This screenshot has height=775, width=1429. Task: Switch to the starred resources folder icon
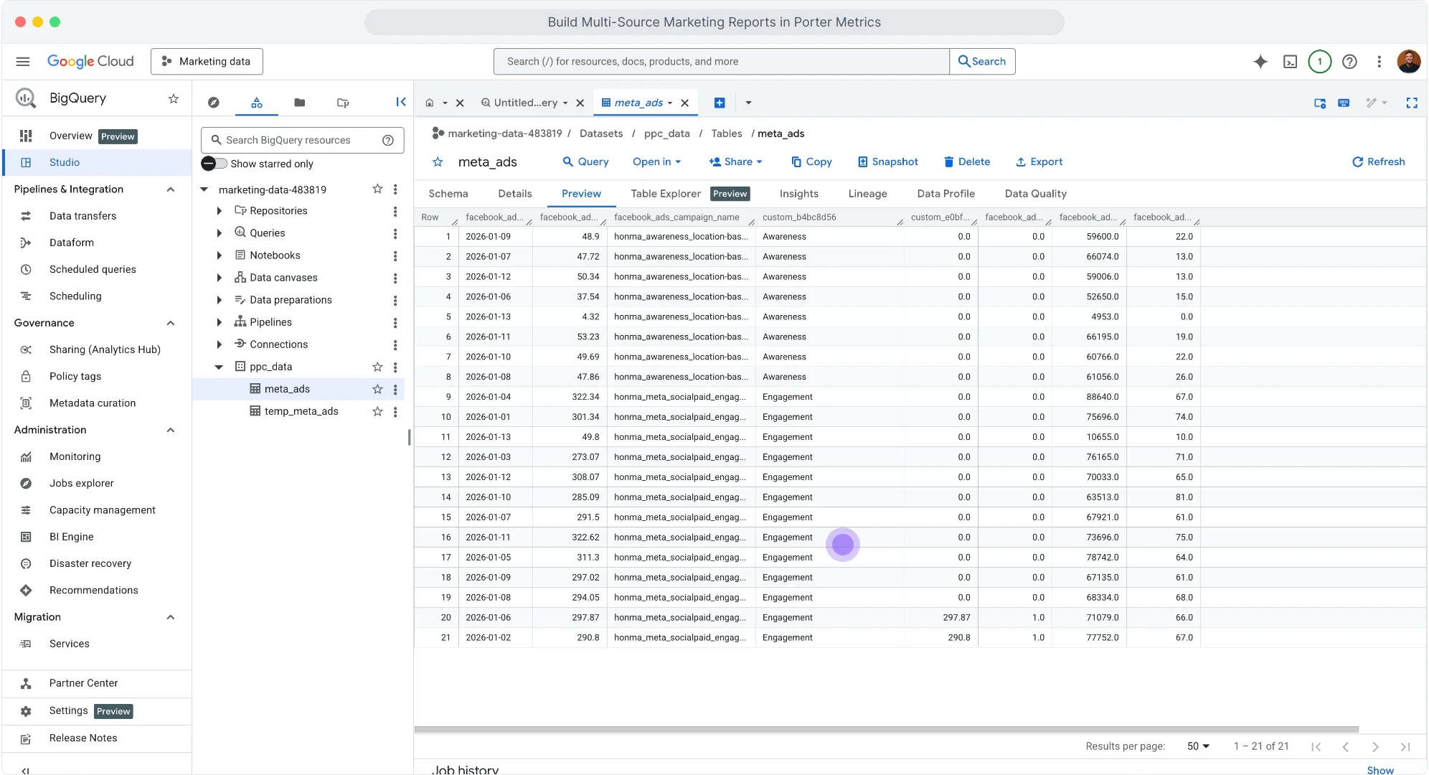(x=299, y=103)
